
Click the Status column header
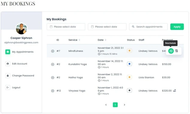[131, 40]
